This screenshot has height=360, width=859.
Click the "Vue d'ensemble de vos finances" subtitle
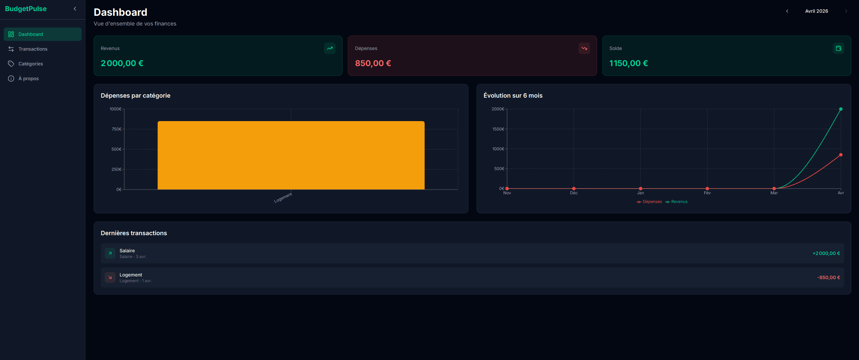(135, 24)
